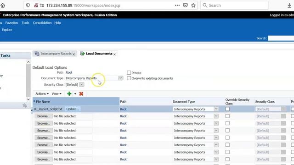Expand the Actions menu in table toolbar

pyautogui.click(x=42, y=93)
